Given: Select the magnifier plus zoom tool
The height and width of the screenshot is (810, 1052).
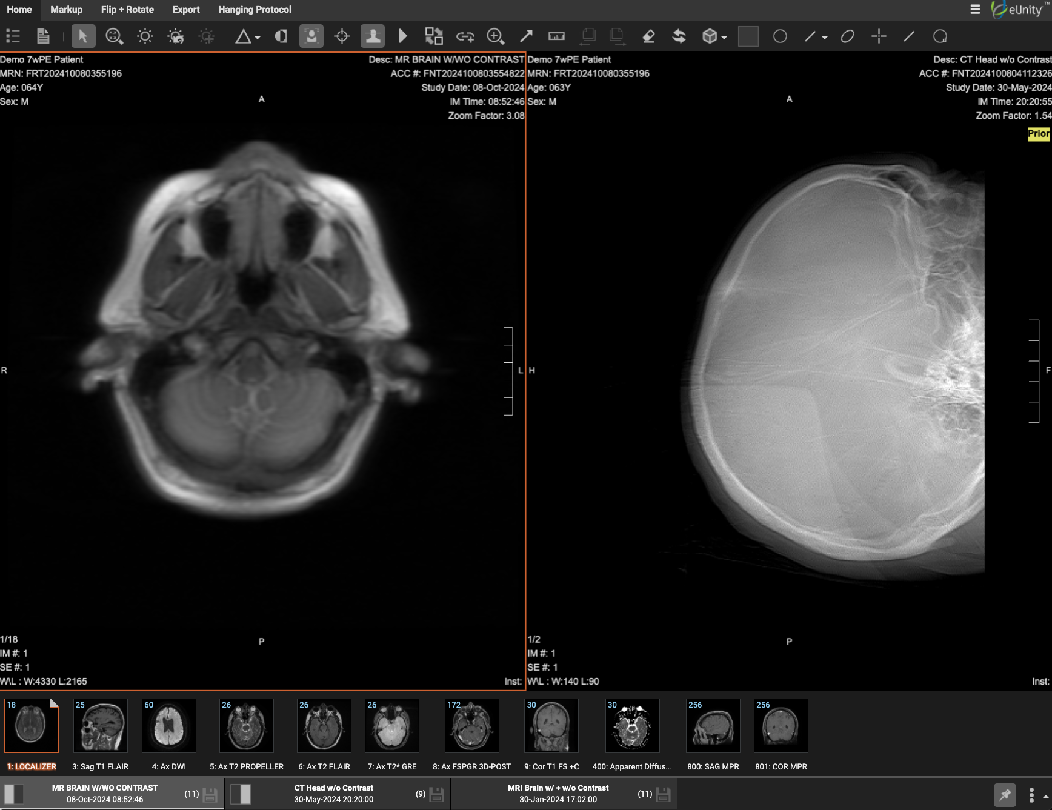Looking at the screenshot, I should coord(496,36).
